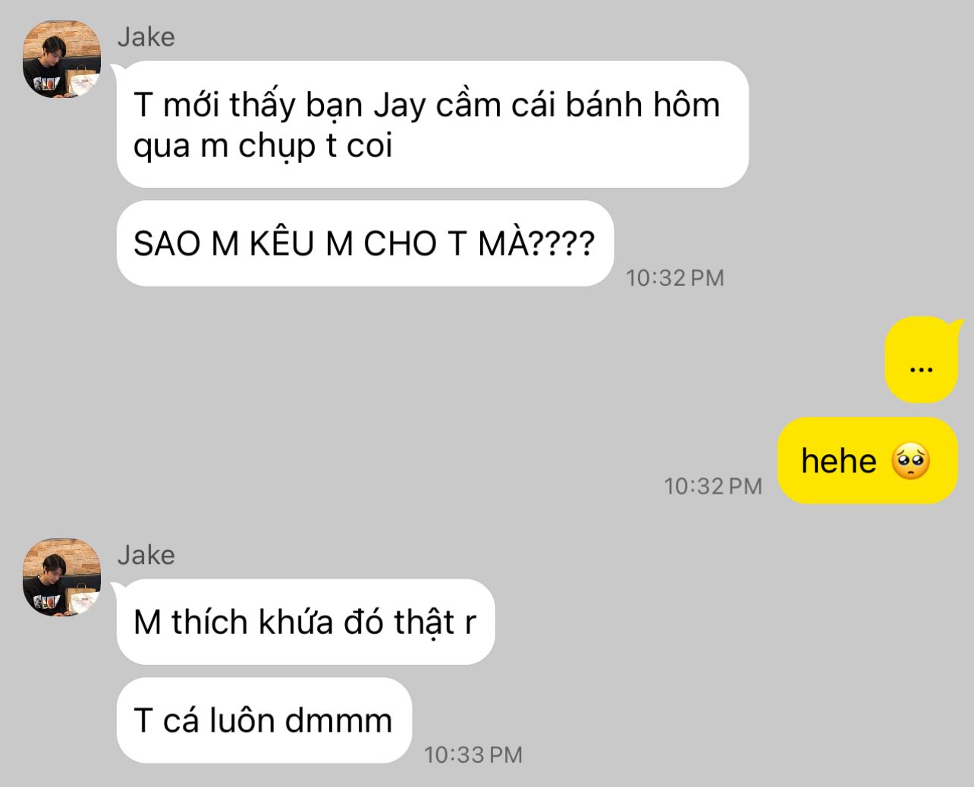
Task: Tap the yellow 'hehe' message bubble
Action: click(868, 460)
